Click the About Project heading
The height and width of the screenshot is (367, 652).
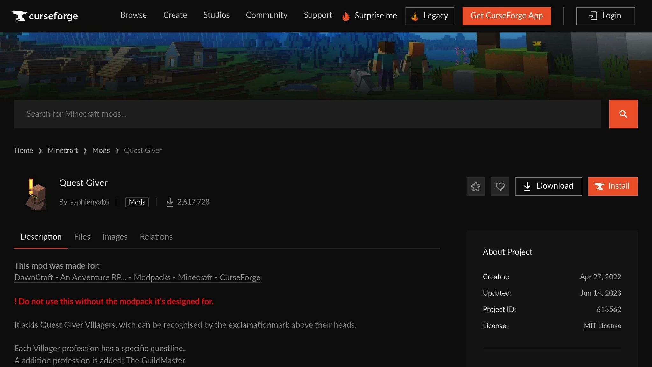pyautogui.click(x=507, y=252)
